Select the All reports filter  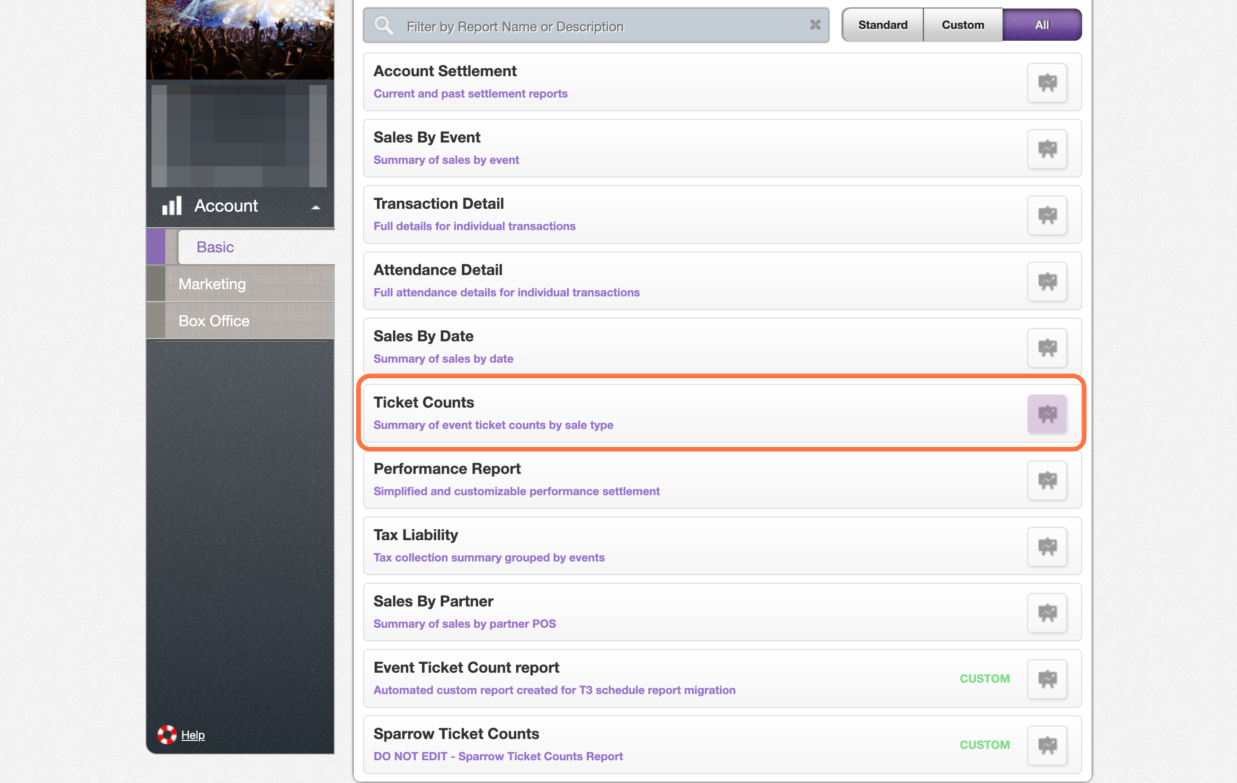[1042, 25]
